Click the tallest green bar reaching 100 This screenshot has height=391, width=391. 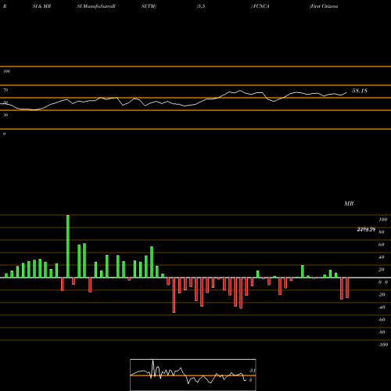click(68, 246)
